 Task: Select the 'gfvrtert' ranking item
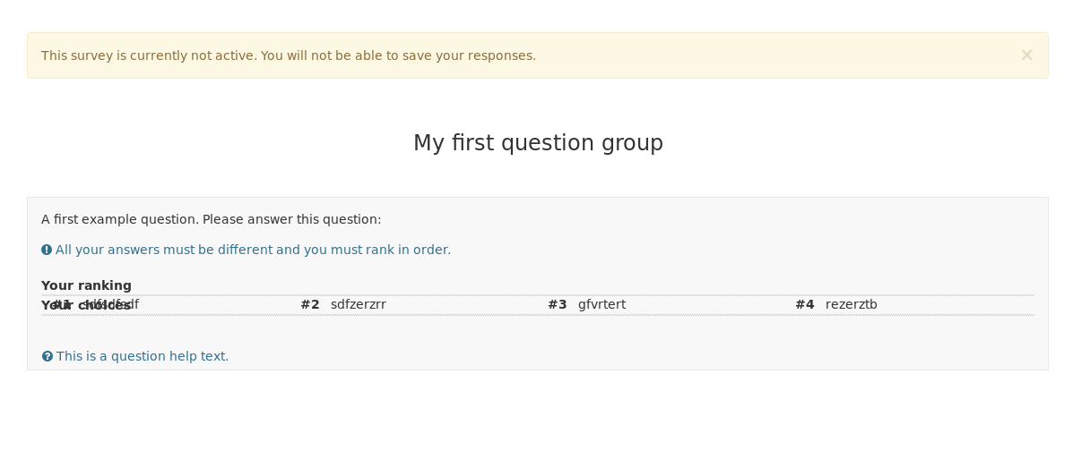click(601, 305)
